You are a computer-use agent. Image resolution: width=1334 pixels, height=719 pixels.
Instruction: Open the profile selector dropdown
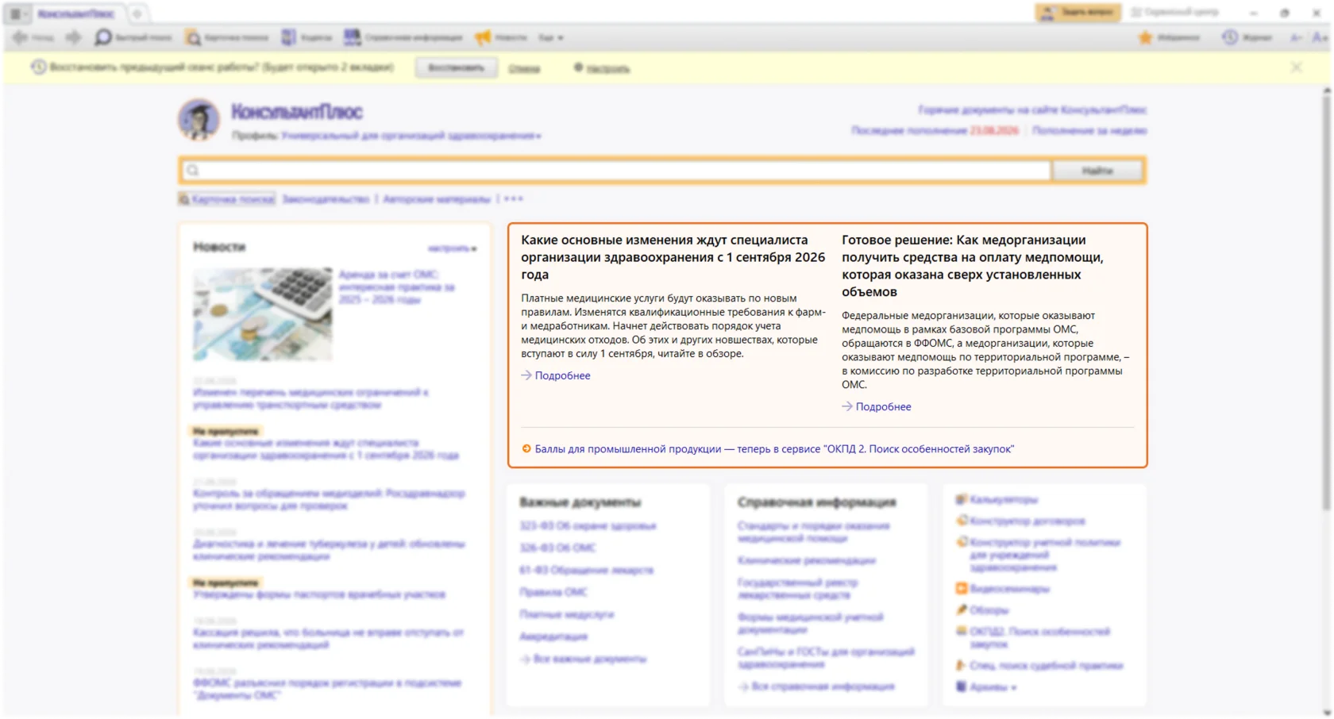click(411, 136)
